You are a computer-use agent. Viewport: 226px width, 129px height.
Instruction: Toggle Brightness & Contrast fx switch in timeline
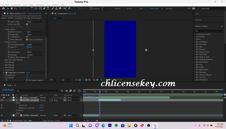[x=2, y=108]
